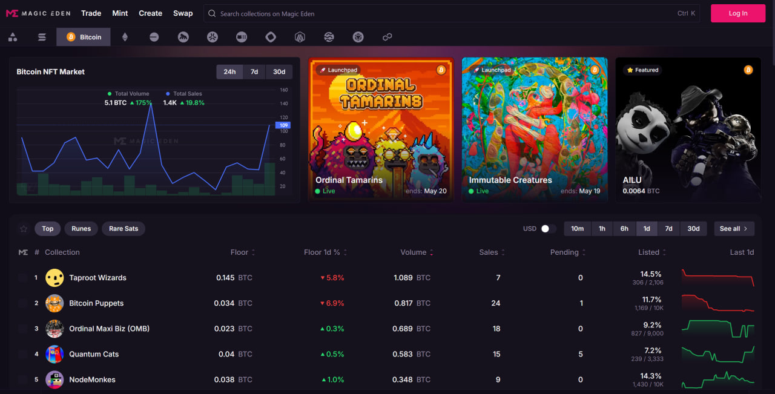The height and width of the screenshot is (394, 775).
Task: Sort by the Floor column
Action: click(x=243, y=252)
